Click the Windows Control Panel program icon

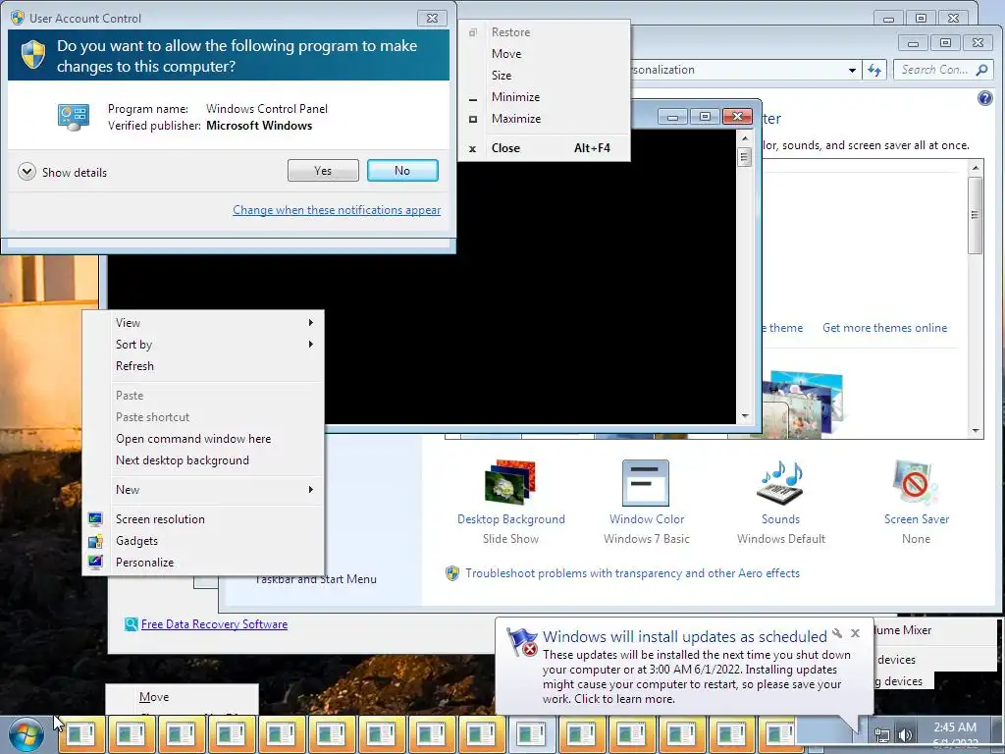(73, 118)
